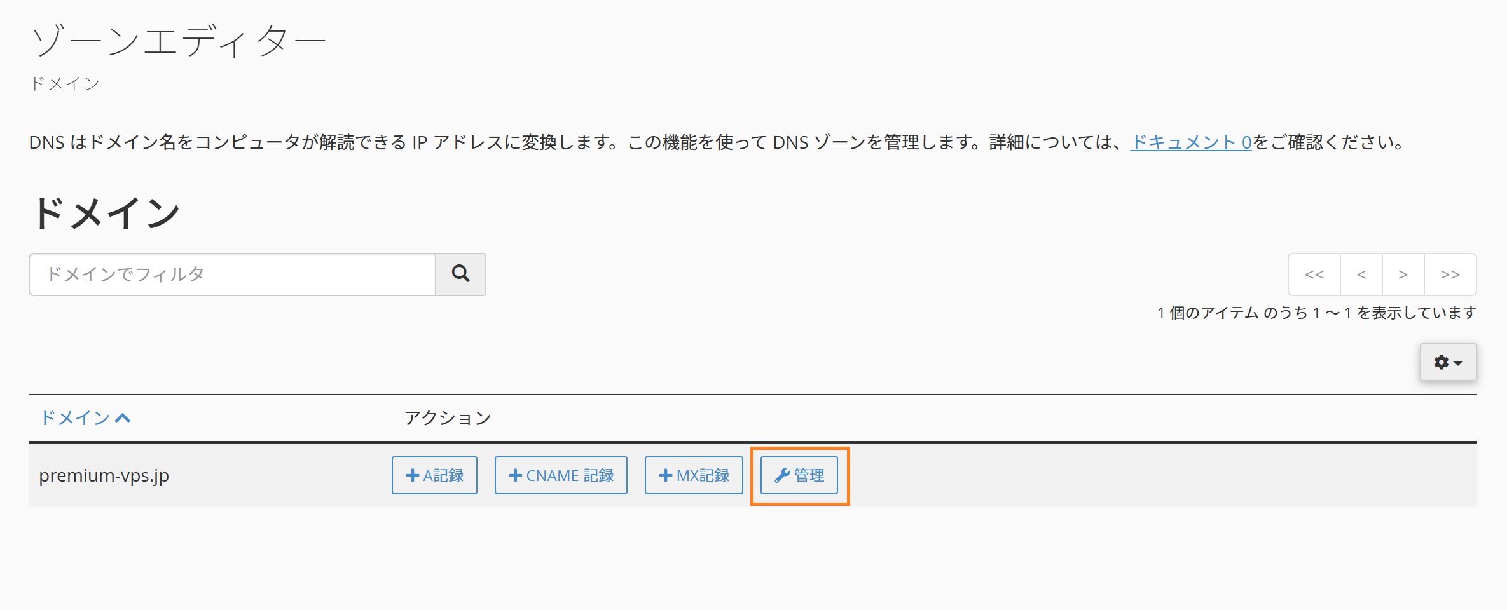1507x610 pixels.
Task: Click the dropdown caret beside the gear
Action: 1458,363
